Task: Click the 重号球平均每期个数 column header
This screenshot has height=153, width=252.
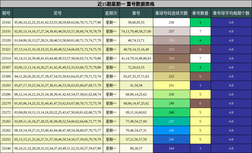Action: (x=231, y=13)
